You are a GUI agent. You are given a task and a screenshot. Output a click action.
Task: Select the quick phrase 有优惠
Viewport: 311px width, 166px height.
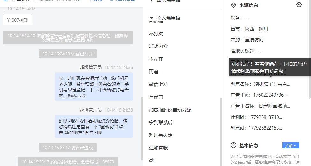(156, 97)
